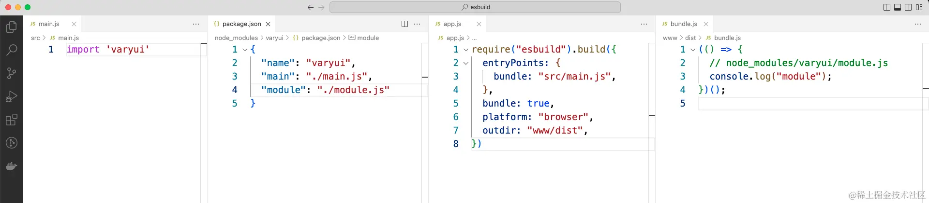
Task: Click the closing })(); line in bundle.js
Action: 712,90
